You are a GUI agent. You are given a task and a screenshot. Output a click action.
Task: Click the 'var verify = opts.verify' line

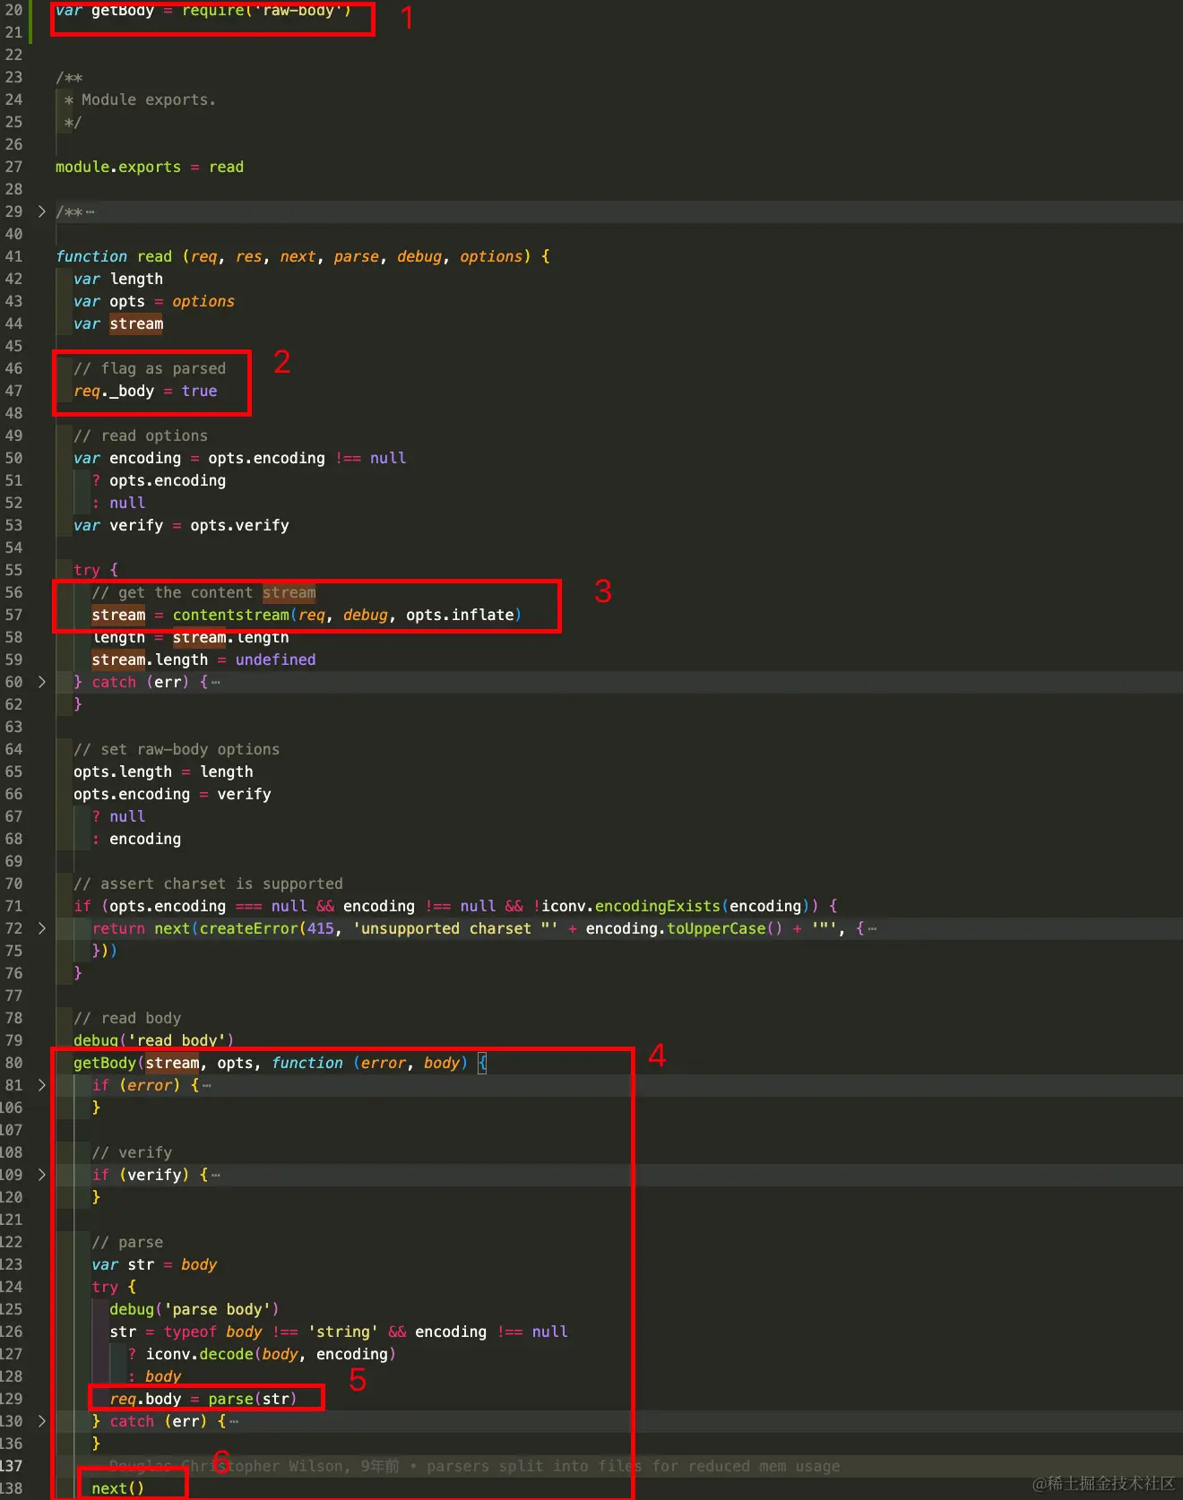[181, 525]
